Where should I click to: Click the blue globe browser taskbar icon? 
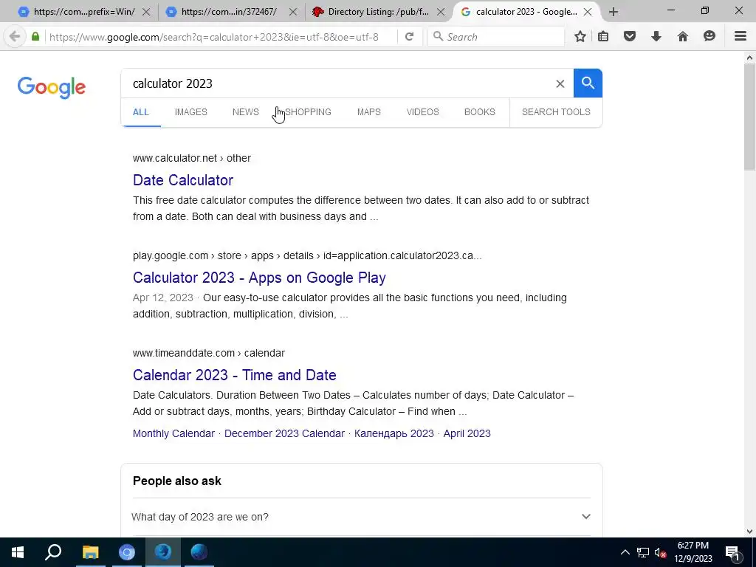click(x=199, y=552)
